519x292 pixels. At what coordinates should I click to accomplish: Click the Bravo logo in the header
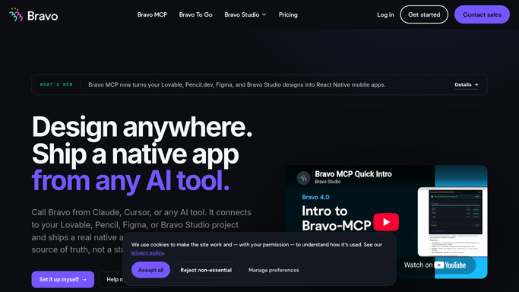point(33,15)
